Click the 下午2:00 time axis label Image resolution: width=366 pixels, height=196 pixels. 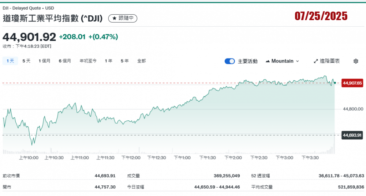(x=234, y=158)
